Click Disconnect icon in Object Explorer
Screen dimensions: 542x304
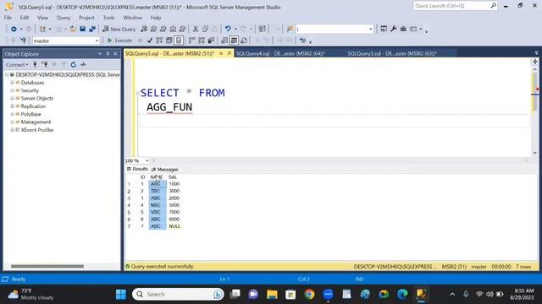pos(45,64)
